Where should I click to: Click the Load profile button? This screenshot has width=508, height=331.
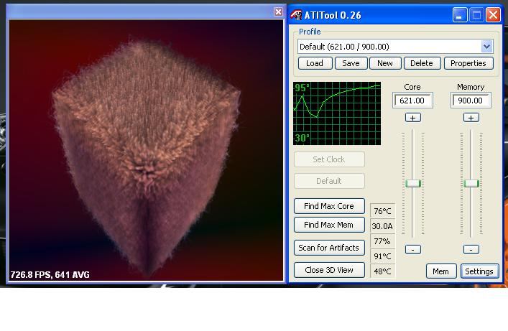[315, 63]
